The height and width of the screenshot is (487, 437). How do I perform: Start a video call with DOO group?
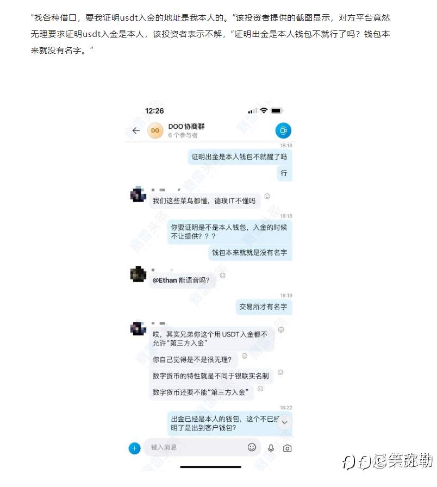click(x=283, y=130)
